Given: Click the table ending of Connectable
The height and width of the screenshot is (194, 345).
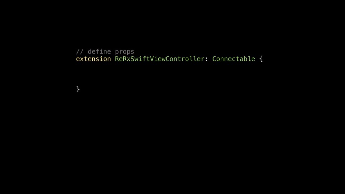Looking at the screenshot, I should (246, 59).
